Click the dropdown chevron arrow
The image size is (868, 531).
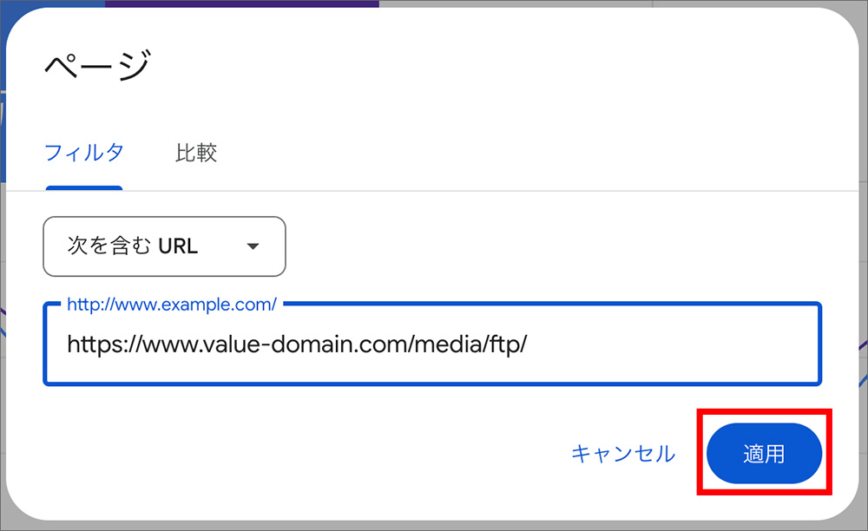coord(253,246)
